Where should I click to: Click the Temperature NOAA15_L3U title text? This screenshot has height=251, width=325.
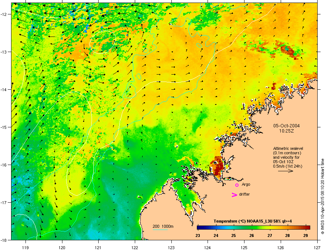coord(253,221)
